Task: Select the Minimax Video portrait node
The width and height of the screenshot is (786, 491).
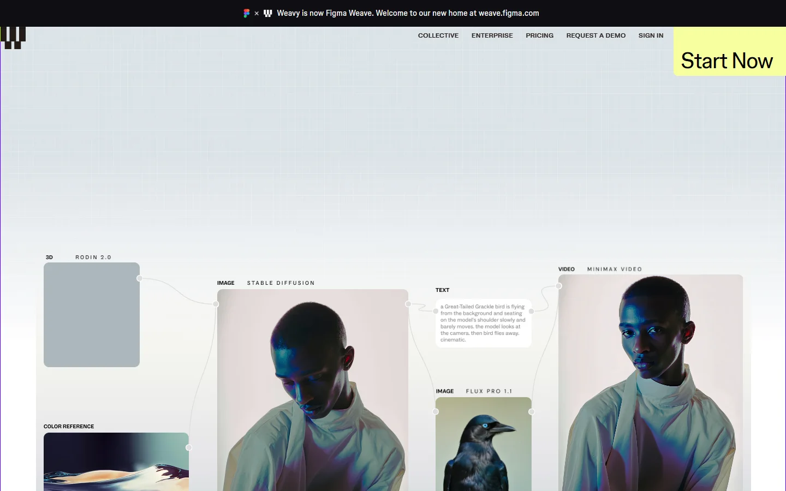Action: pyautogui.click(x=651, y=383)
